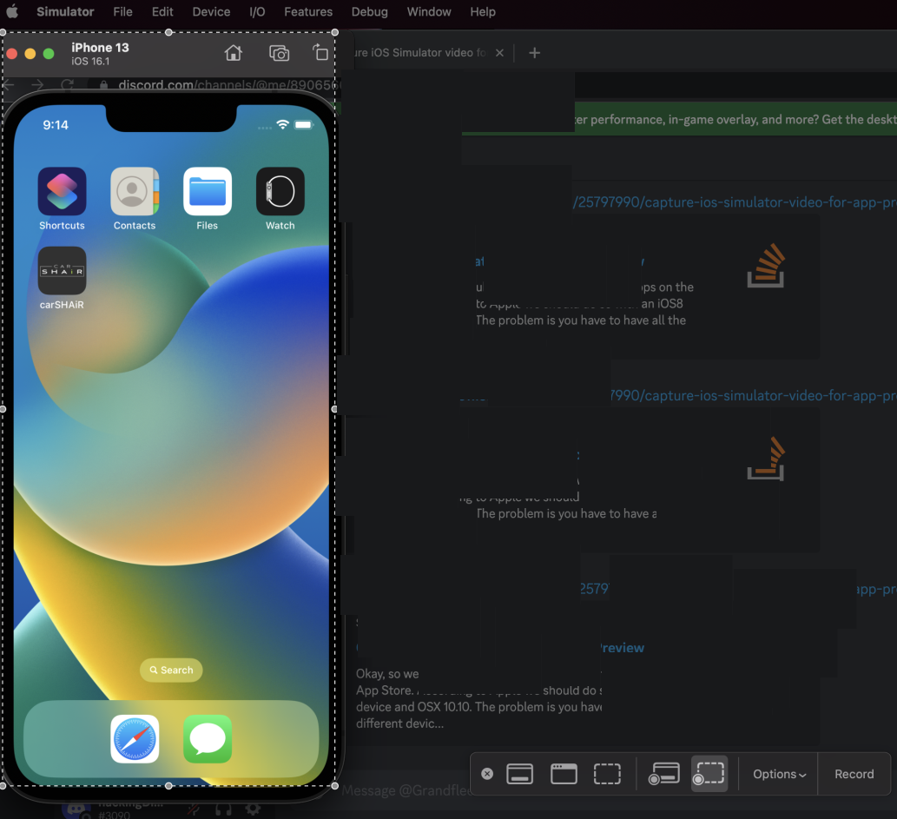Click the Record button

click(x=854, y=774)
